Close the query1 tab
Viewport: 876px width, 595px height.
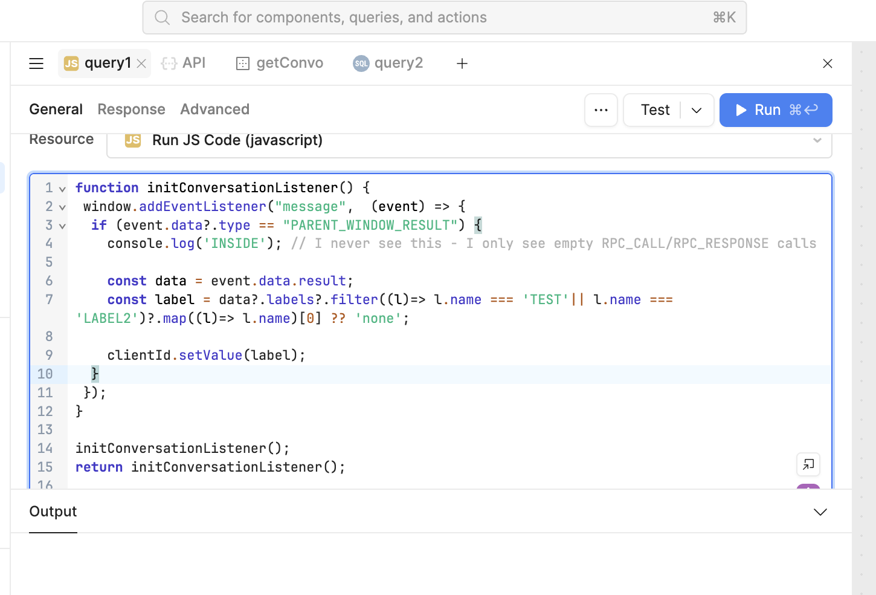[x=142, y=63]
